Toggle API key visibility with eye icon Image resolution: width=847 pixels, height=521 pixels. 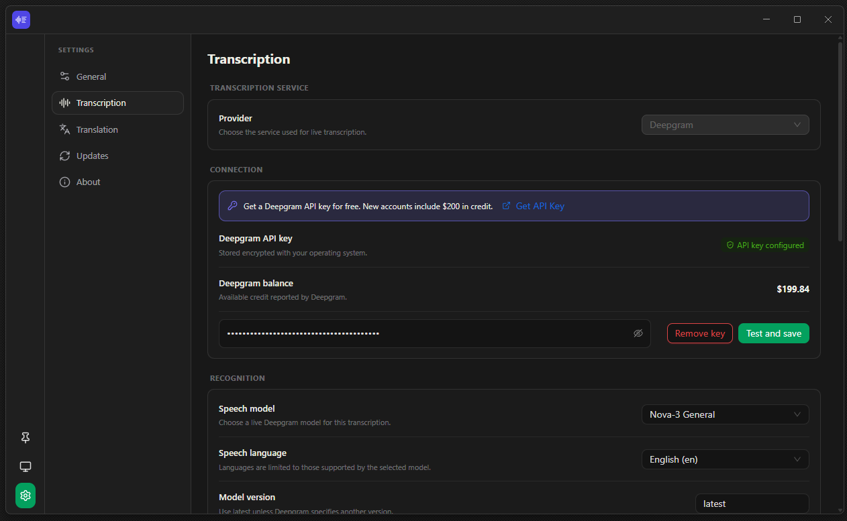tap(638, 333)
